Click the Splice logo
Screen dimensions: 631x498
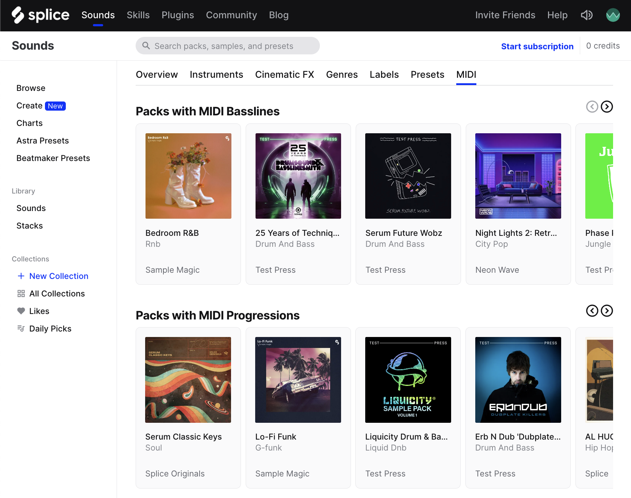40,15
